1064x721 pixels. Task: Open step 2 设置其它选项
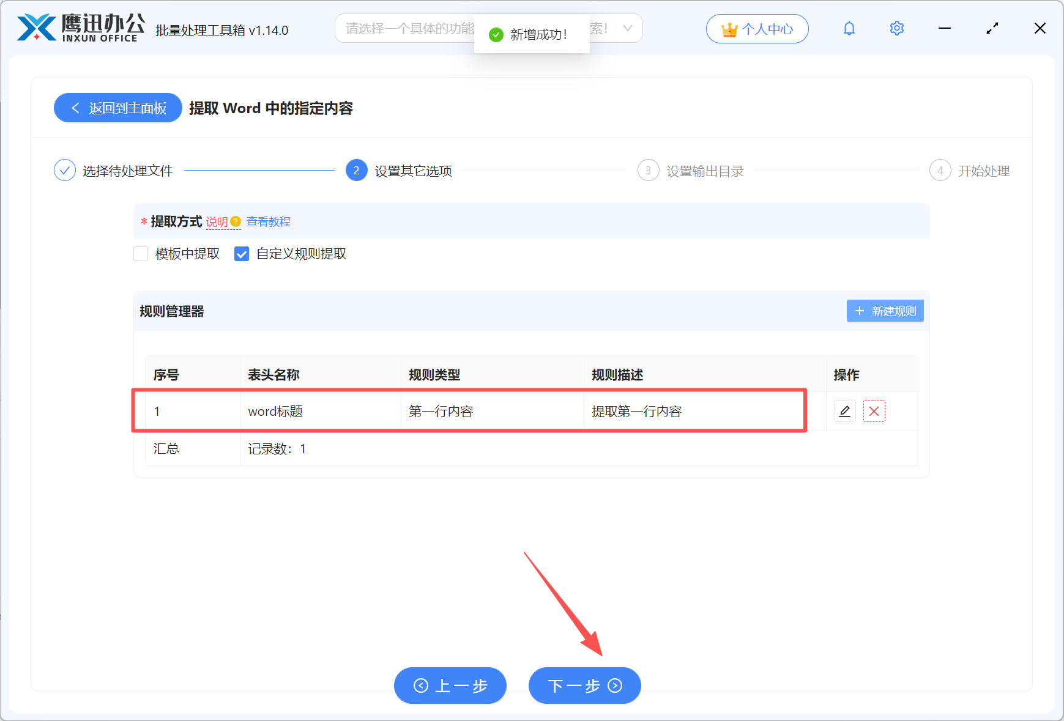(357, 170)
